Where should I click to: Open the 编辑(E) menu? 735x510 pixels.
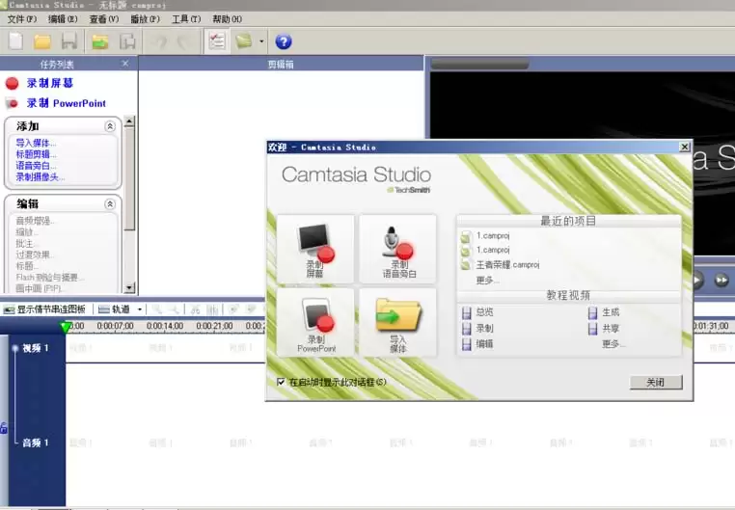point(63,19)
